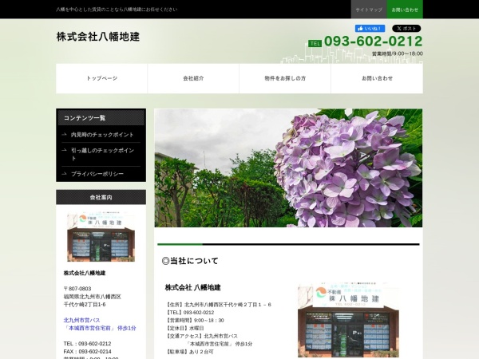The width and height of the screenshot is (479, 359).
Task: Click the 【営業時間】9:00～18：30 line
Action: coord(194,320)
